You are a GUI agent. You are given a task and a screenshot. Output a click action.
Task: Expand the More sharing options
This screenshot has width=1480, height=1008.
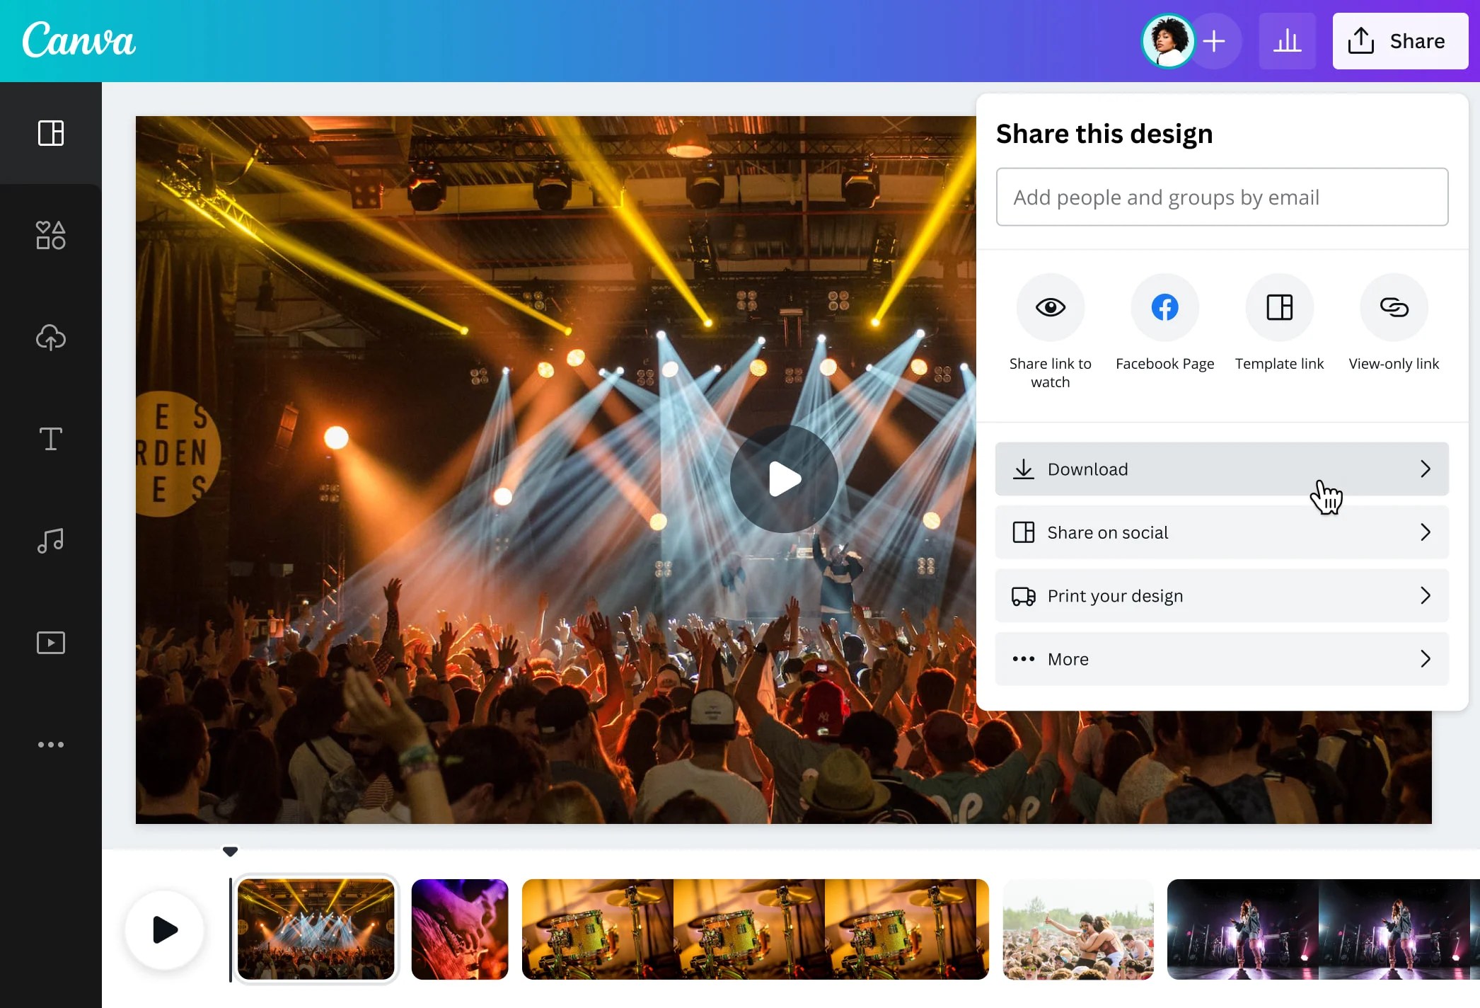pos(1222,658)
